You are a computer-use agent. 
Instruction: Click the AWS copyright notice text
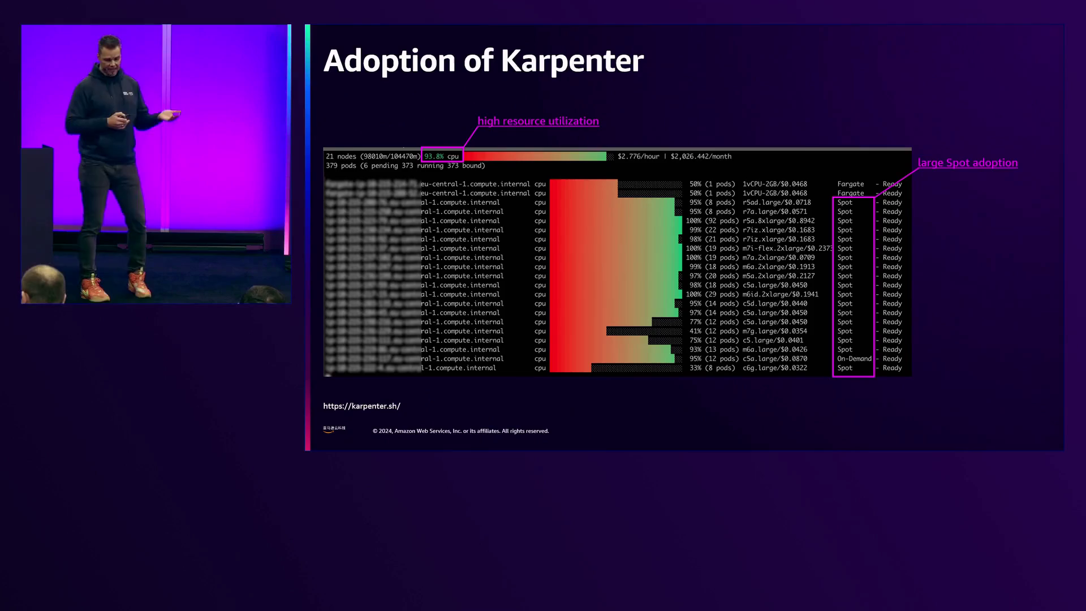click(x=460, y=431)
